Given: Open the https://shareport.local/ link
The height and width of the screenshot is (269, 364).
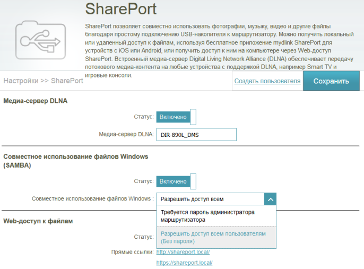Looking at the screenshot, I should [184, 263].
